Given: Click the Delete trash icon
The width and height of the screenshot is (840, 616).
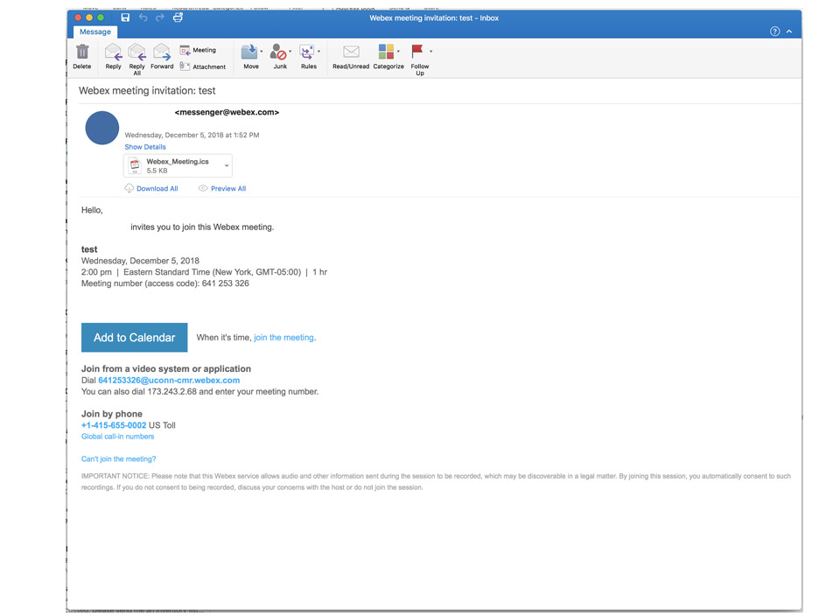Looking at the screenshot, I should (x=82, y=53).
